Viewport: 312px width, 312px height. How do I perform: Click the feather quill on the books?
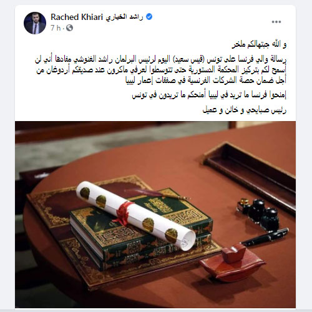157,194
